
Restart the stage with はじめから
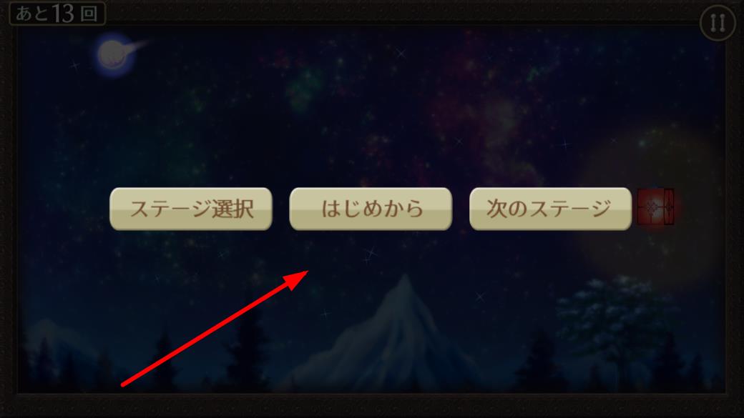click(371, 209)
